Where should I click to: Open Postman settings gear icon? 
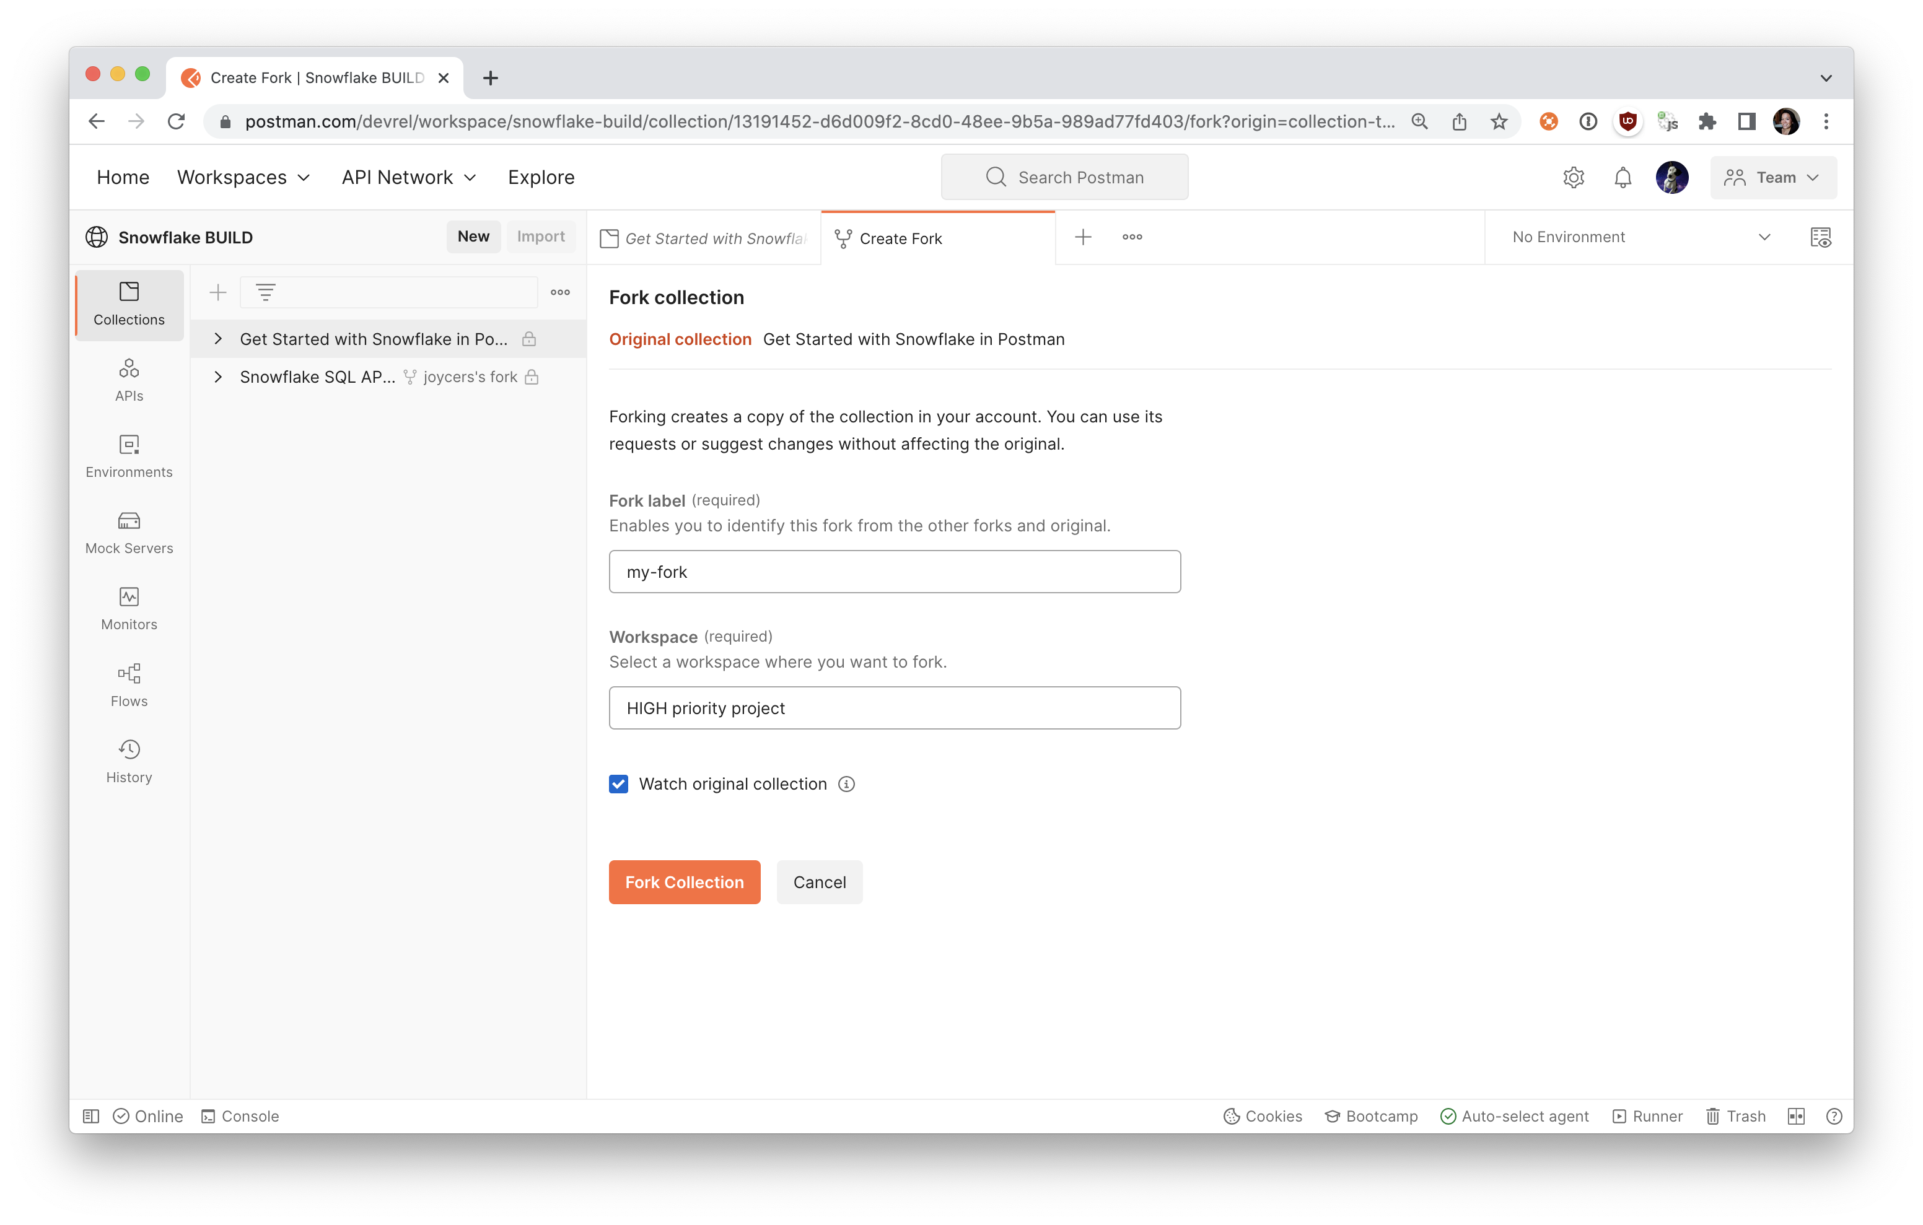point(1573,177)
